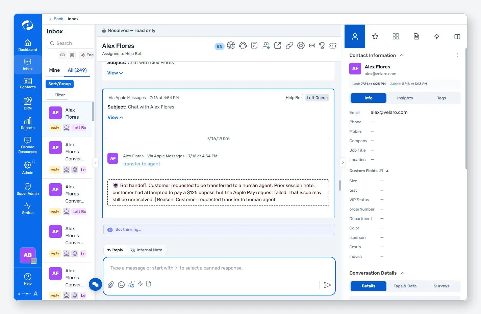The height and width of the screenshot is (314, 481).
Task: Click the document template icon in the composer
Action: click(149, 284)
